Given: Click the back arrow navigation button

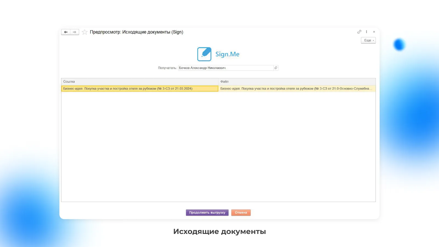Looking at the screenshot, I should pyautogui.click(x=66, y=32).
